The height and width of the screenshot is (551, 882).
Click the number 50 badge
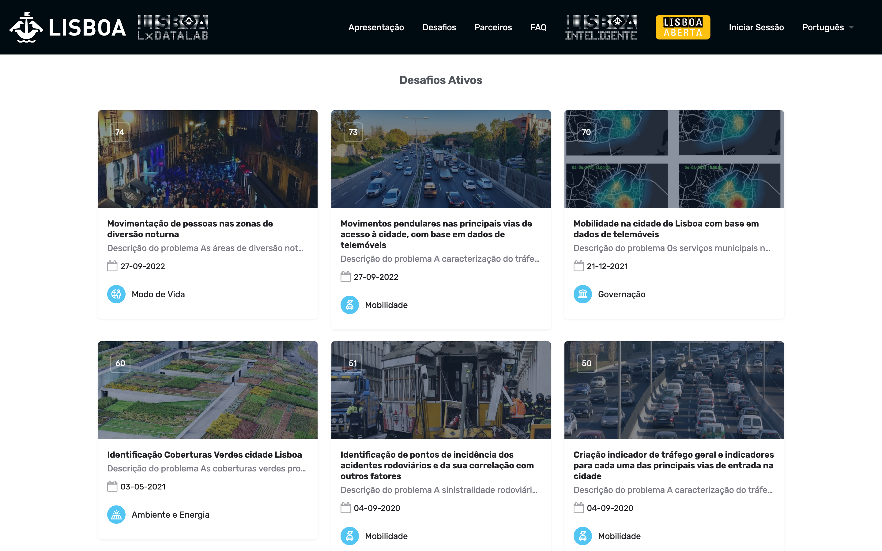pos(587,363)
